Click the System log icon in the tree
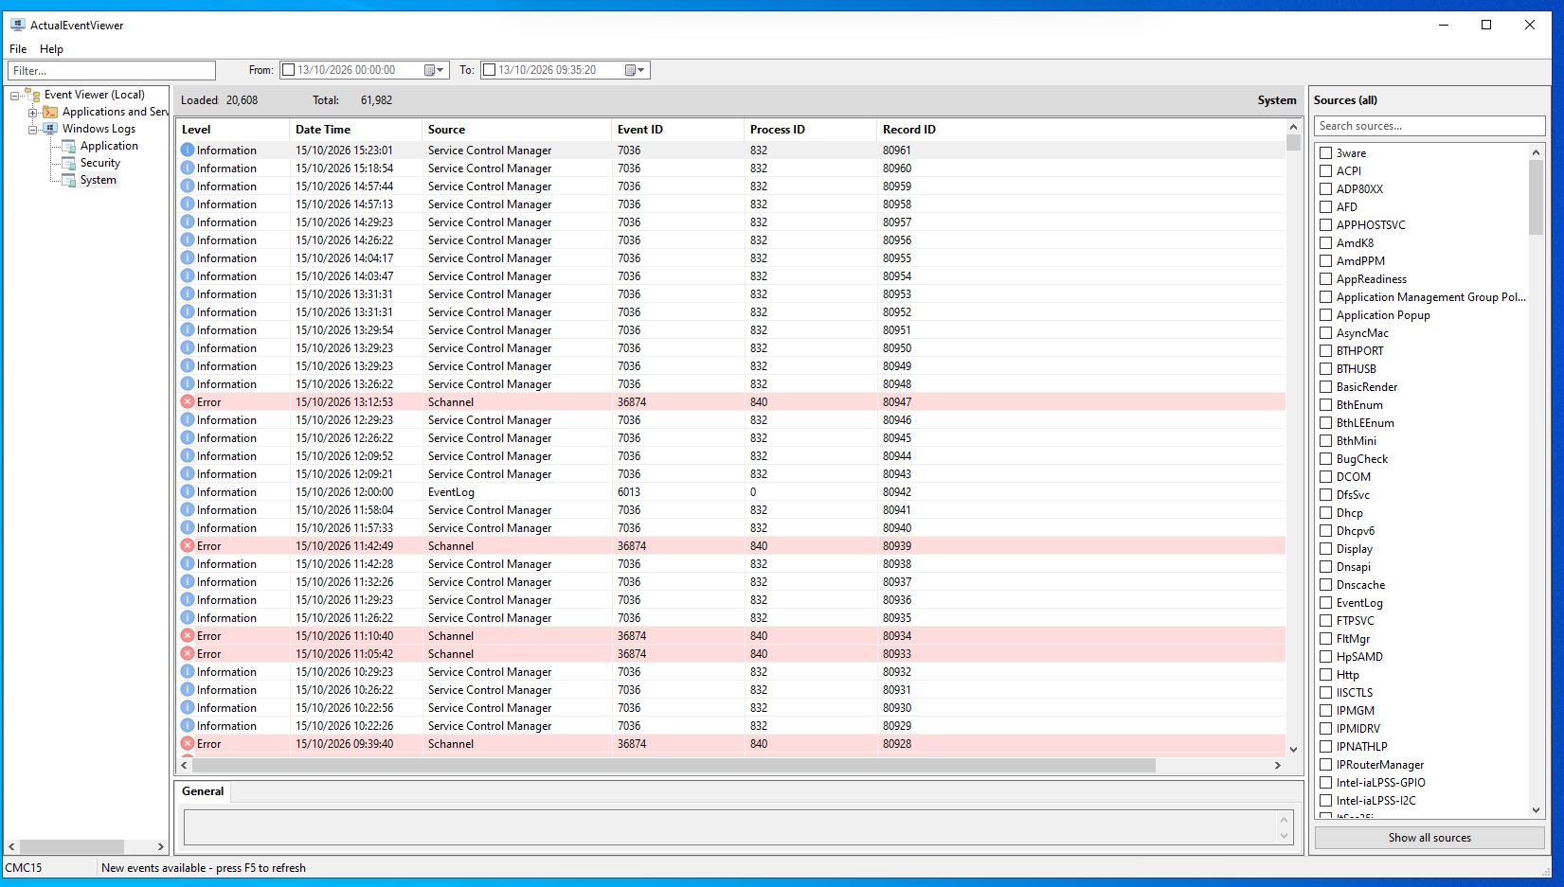 [x=68, y=180]
